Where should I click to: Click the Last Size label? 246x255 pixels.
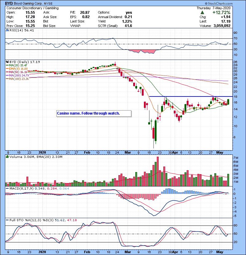point(77,21)
